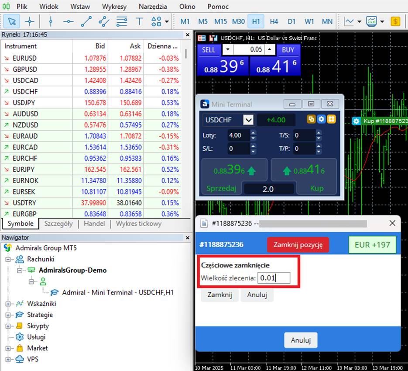Toggle the H1 timeframe button
This screenshot has width=408, height=371.
[x=256, y=21]
